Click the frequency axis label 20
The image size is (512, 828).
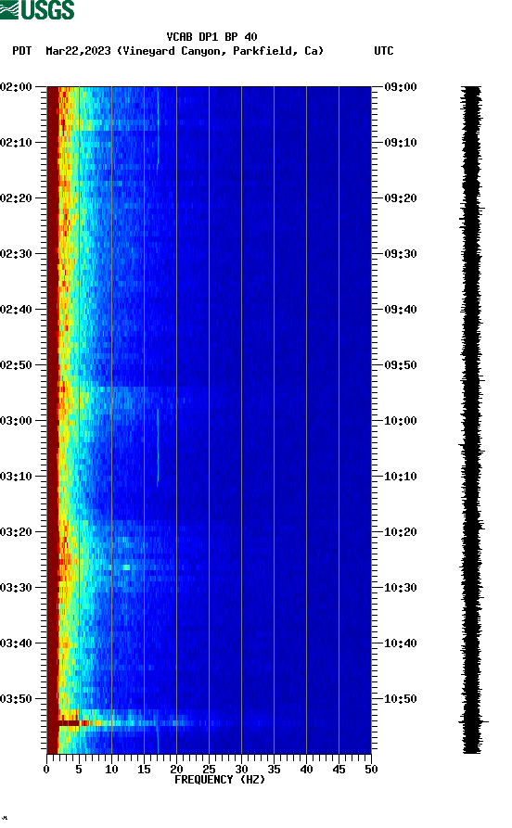176,770
